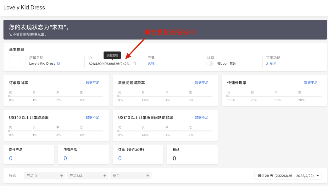Click the blank store logo placeholder

[14, 61]
